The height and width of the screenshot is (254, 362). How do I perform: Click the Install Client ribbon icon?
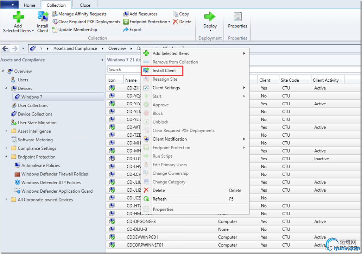click(x=43, y=17)
